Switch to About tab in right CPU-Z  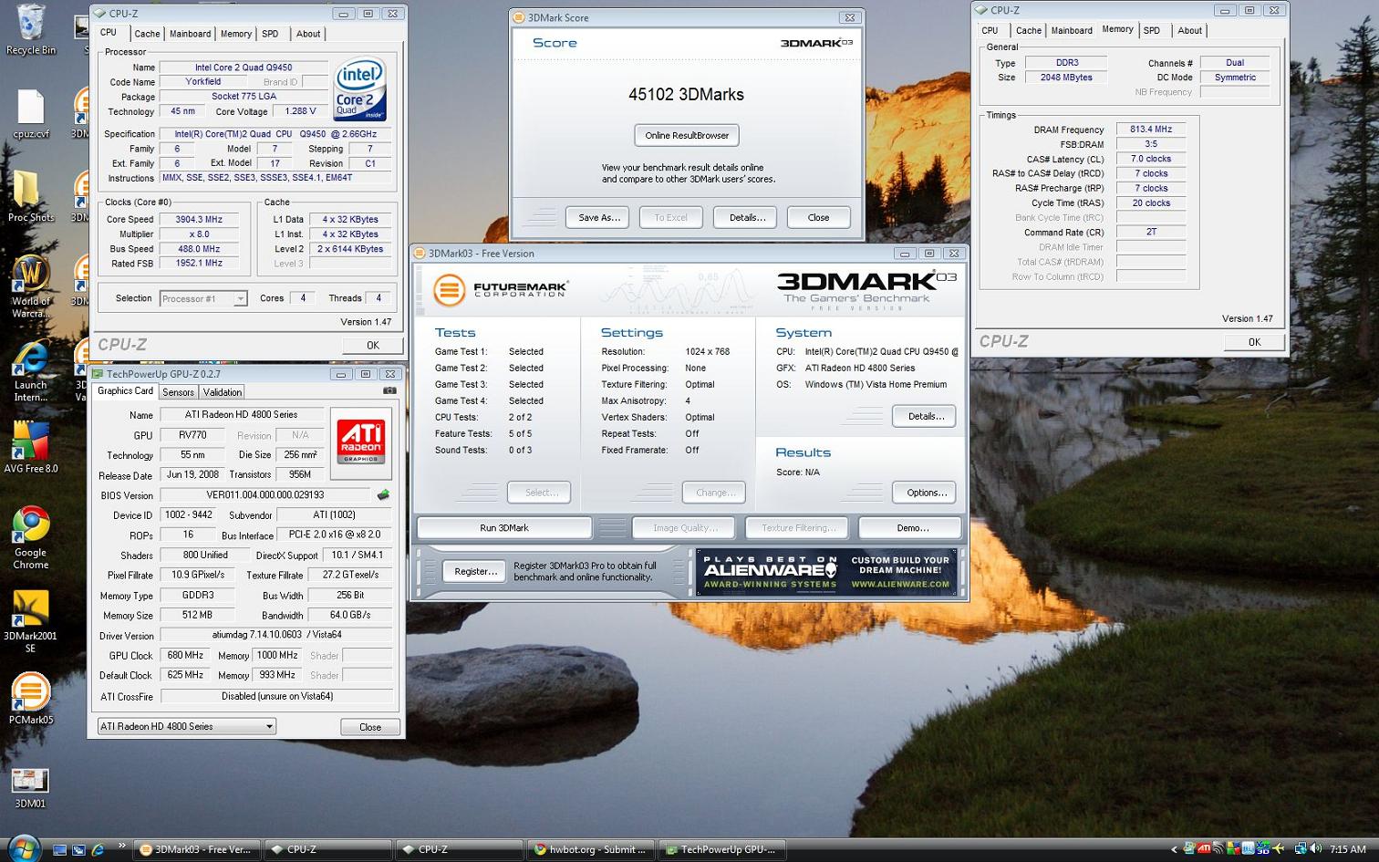(x=1189, y=30)
